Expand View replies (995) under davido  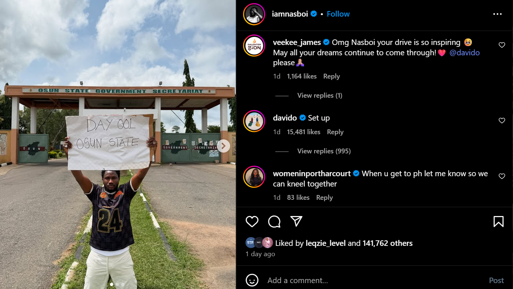tap(324, 151)
